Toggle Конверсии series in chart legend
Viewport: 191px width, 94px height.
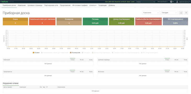coord(75,52)
